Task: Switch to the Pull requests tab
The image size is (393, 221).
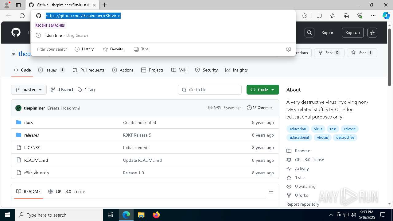Action: pos(89,70)
